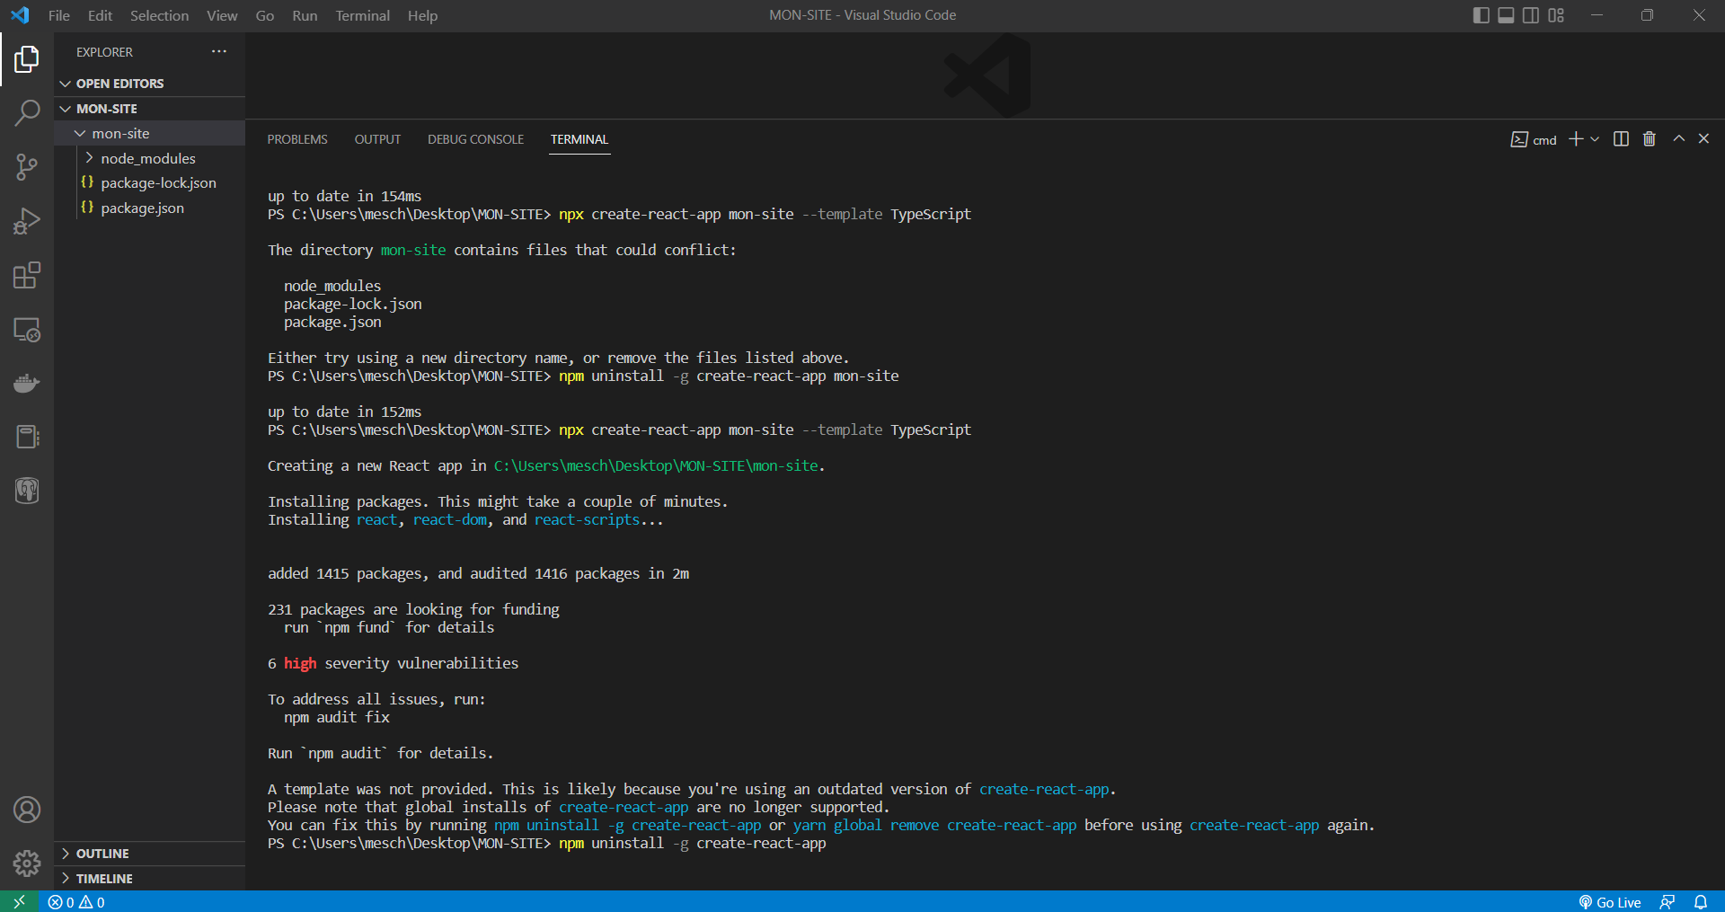Open the Edit menu
The width and height of the screenshot is (1725, 912).
click(100, 15)
